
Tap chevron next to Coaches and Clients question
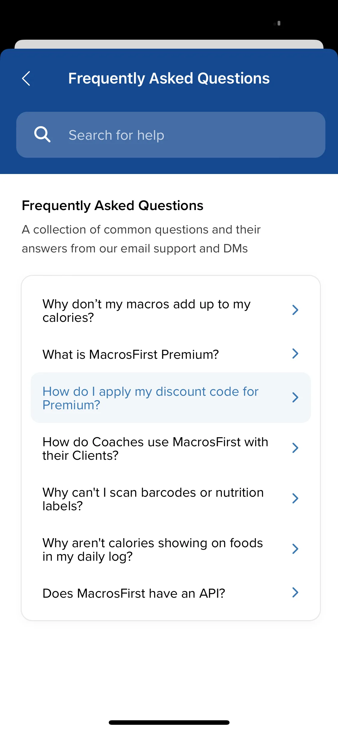[295, 448]
